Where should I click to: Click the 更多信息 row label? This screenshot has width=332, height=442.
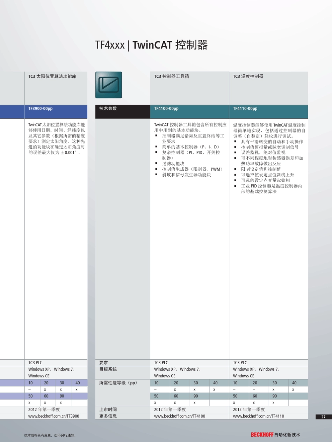click(x=108, y=416)
